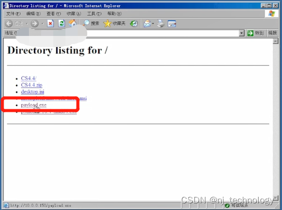Click the scrollbar up arrow

275,41
